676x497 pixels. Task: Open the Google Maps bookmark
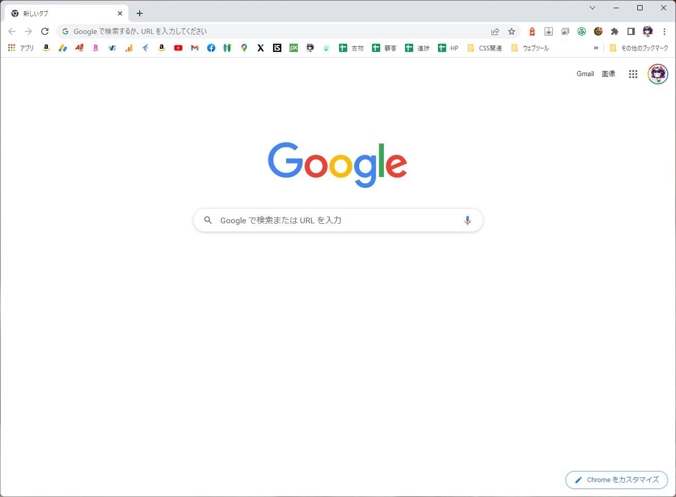click(x=244, y=48)
